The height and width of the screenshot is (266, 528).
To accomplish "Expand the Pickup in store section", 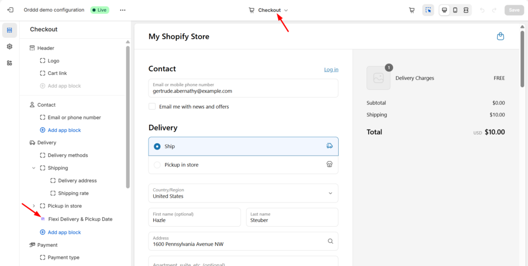I will click(34, 206).
